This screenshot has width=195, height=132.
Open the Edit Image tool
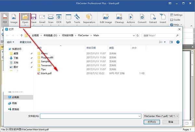[106, 17]
